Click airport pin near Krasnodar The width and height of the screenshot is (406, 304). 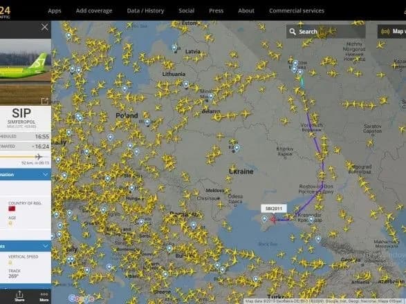coord(311,220)
